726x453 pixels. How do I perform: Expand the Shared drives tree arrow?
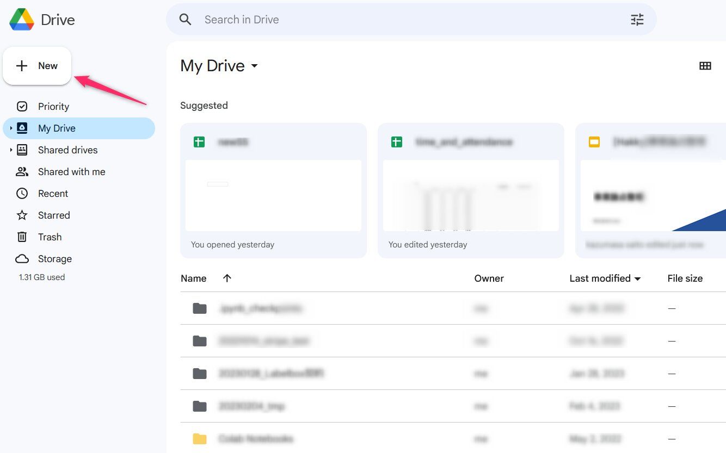[x=10, y=150]
